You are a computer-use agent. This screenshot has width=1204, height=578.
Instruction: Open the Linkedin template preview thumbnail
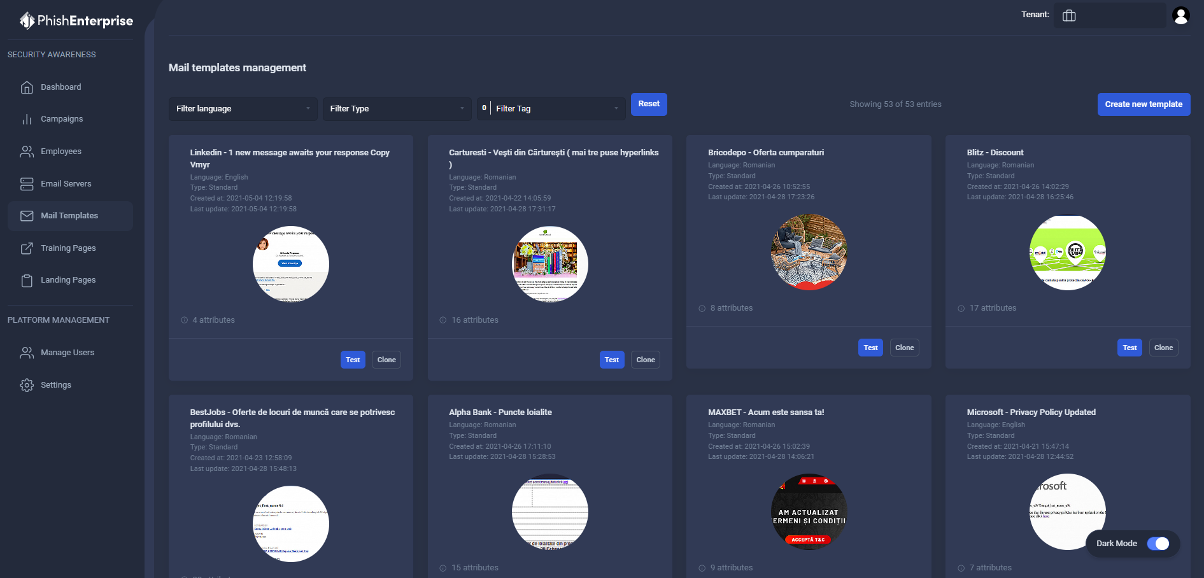291,264
